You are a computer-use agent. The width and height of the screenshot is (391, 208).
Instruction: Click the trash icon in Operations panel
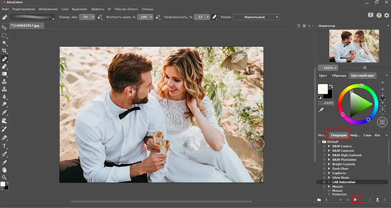[x=385, y=200]
